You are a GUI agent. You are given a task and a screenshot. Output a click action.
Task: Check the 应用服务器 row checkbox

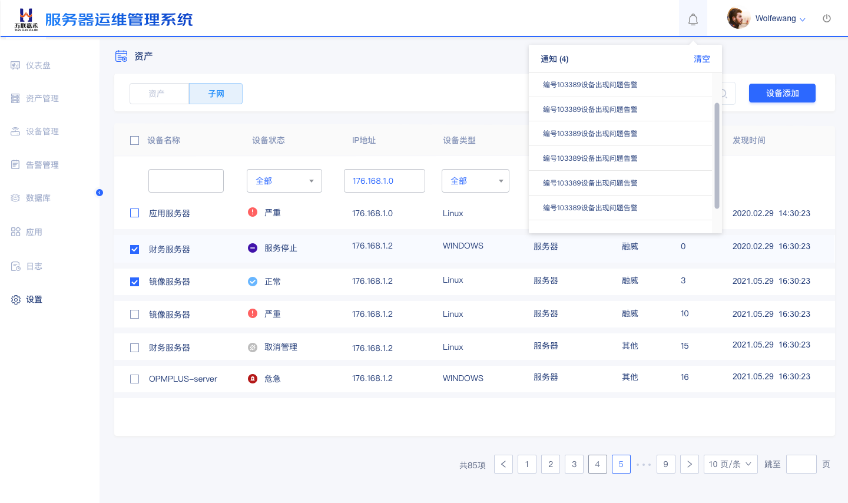(135, 213)
